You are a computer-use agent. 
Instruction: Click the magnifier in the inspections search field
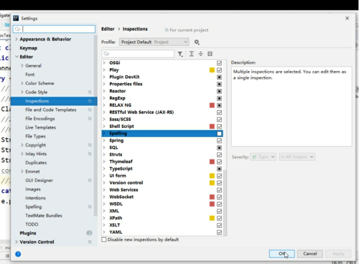106,54
